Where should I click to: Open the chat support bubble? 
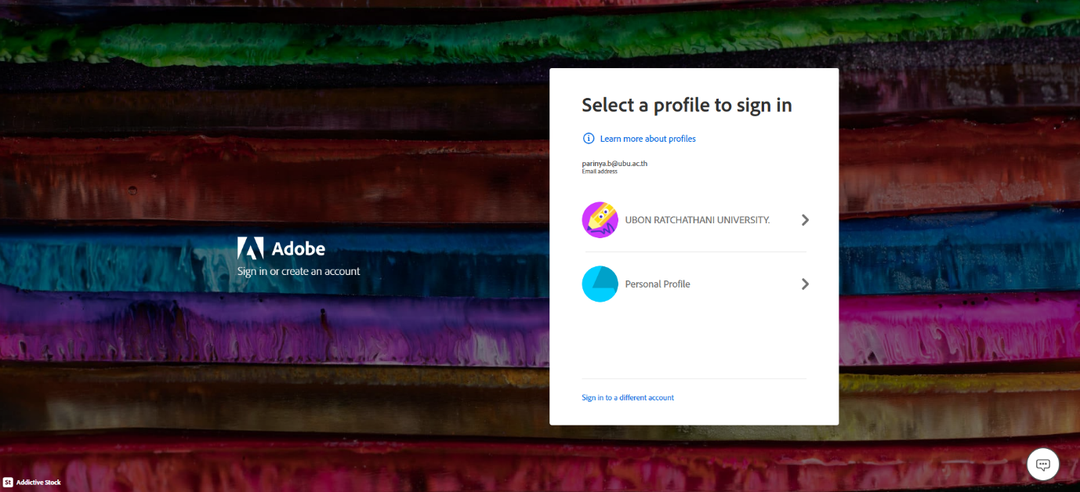point(1042,465)
